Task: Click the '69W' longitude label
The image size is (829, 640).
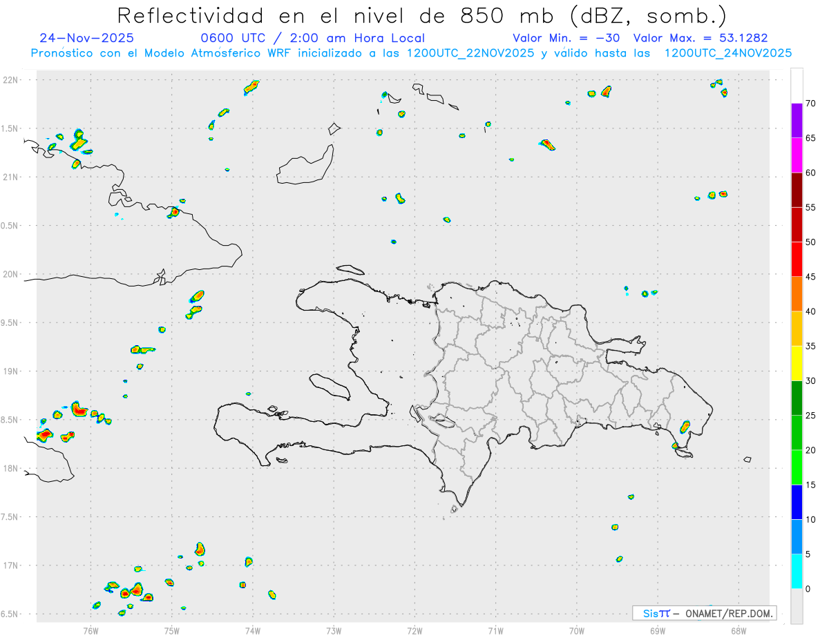Action: pyautogui.click(x=658, y=630)
